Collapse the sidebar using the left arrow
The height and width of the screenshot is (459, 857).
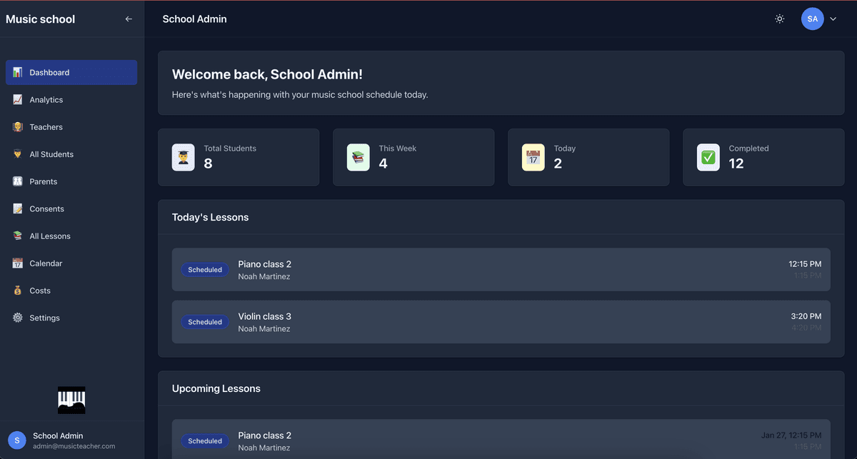(x=129, y=19)
